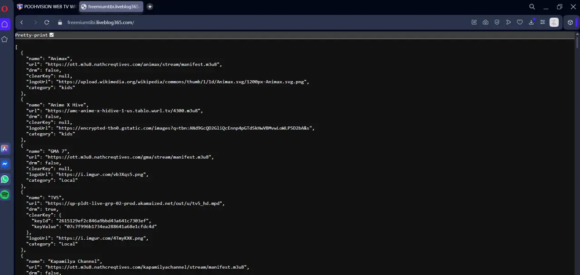Open the Aria AI sidebar icon
The image size is (580, 275).
(5, 149)
